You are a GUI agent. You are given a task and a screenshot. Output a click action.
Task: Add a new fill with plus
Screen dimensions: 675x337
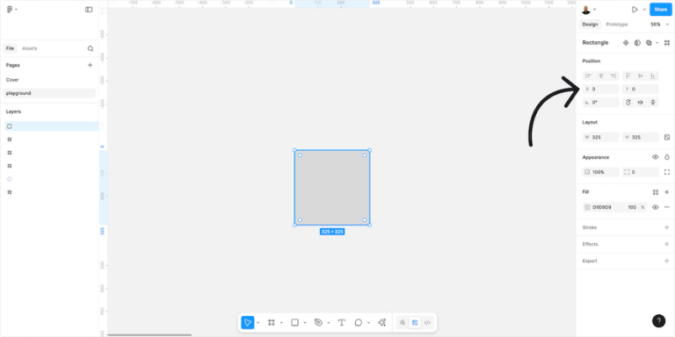(667, 192)
